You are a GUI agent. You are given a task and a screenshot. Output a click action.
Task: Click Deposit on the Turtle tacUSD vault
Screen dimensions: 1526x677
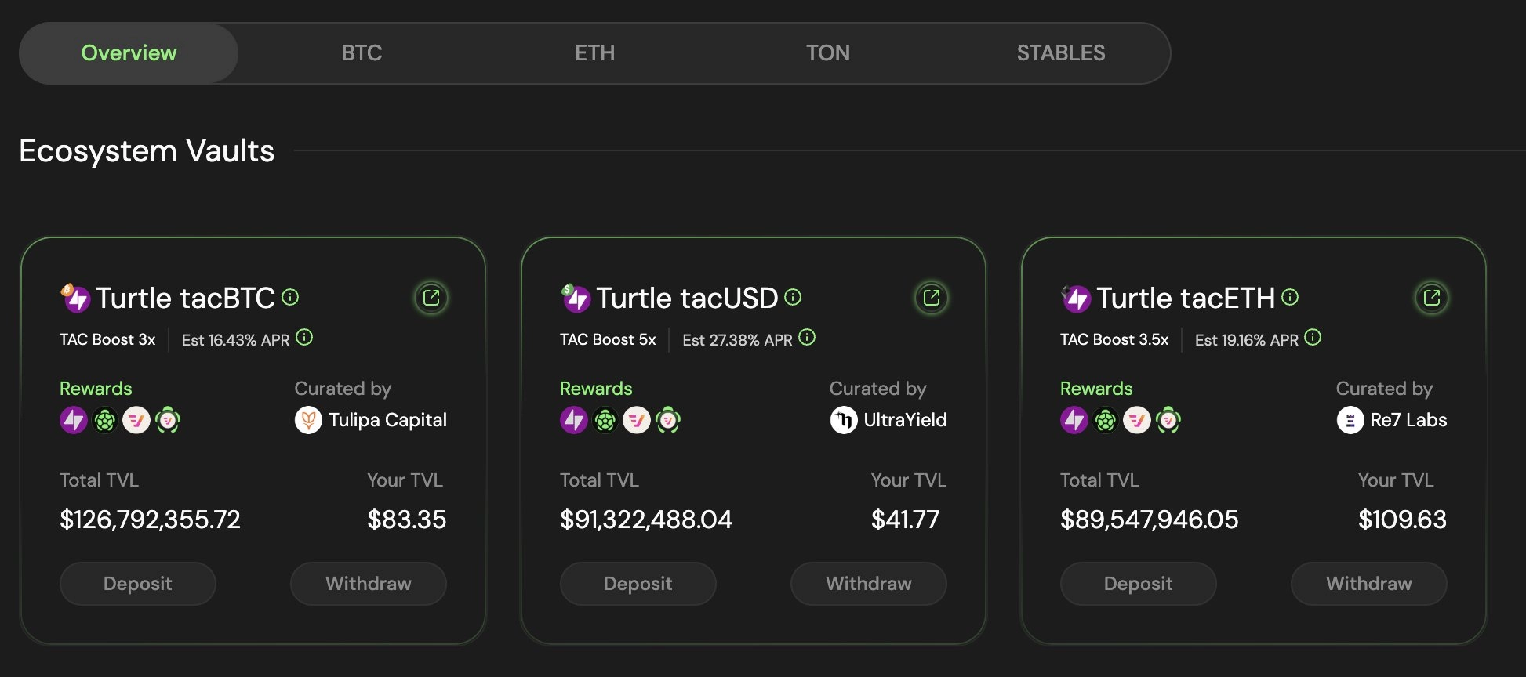638,583
